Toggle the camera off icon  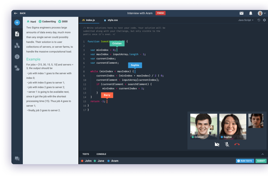coord(217,145)
